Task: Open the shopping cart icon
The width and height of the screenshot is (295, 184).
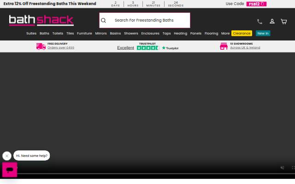Action: [284, 22]
